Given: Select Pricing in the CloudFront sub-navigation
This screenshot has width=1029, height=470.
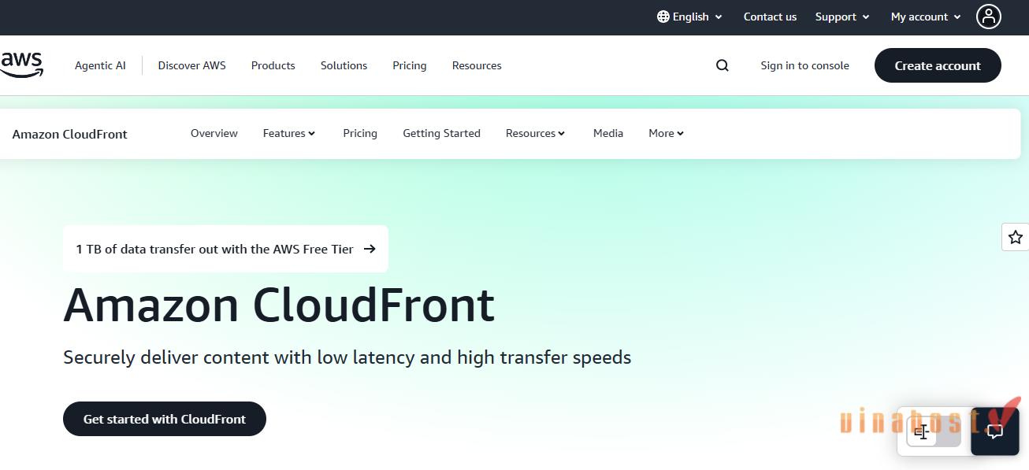Looking at the screenshot, I should tap(360, 134).
